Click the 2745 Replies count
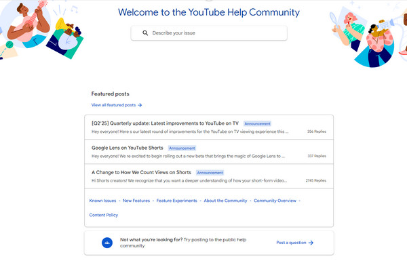The image size is (407, 263). [316, 180]
